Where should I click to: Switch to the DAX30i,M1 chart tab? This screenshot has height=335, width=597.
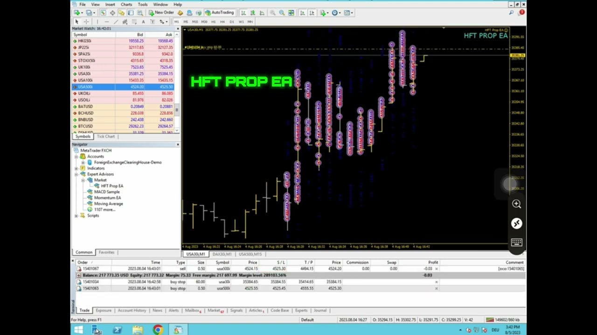tap(222, 254)
